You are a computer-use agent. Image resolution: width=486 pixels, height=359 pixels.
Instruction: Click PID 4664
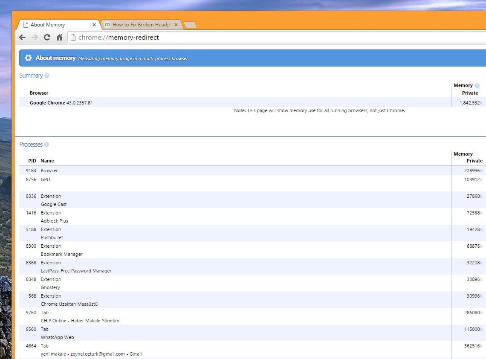pos(31,346)
